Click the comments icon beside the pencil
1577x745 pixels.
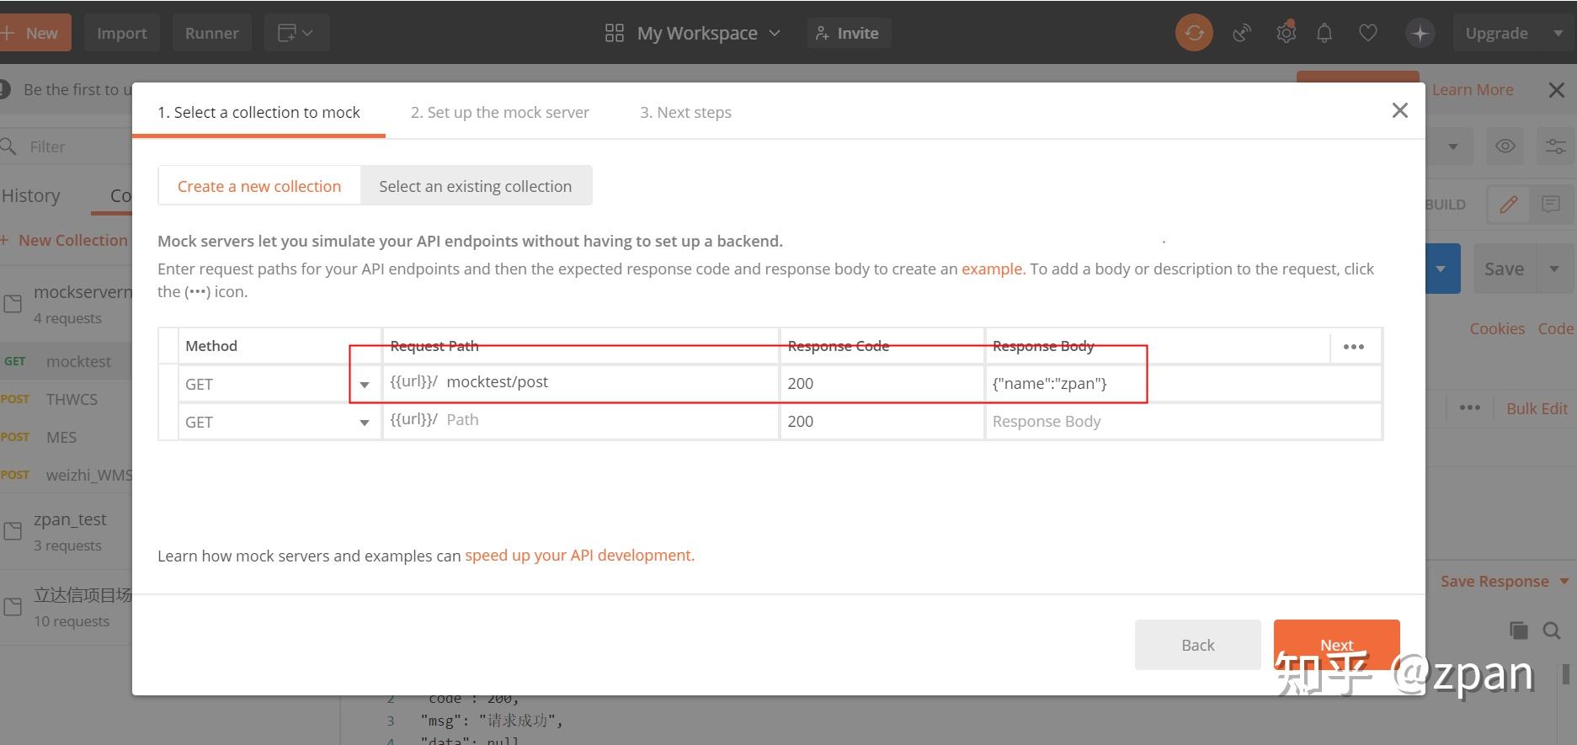click(1550, 205)
